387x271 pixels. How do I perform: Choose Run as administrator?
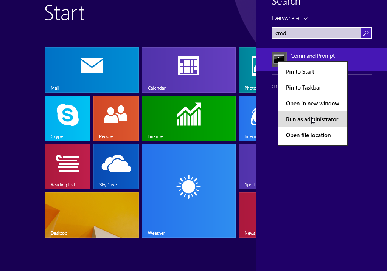(x=312, y=119)
